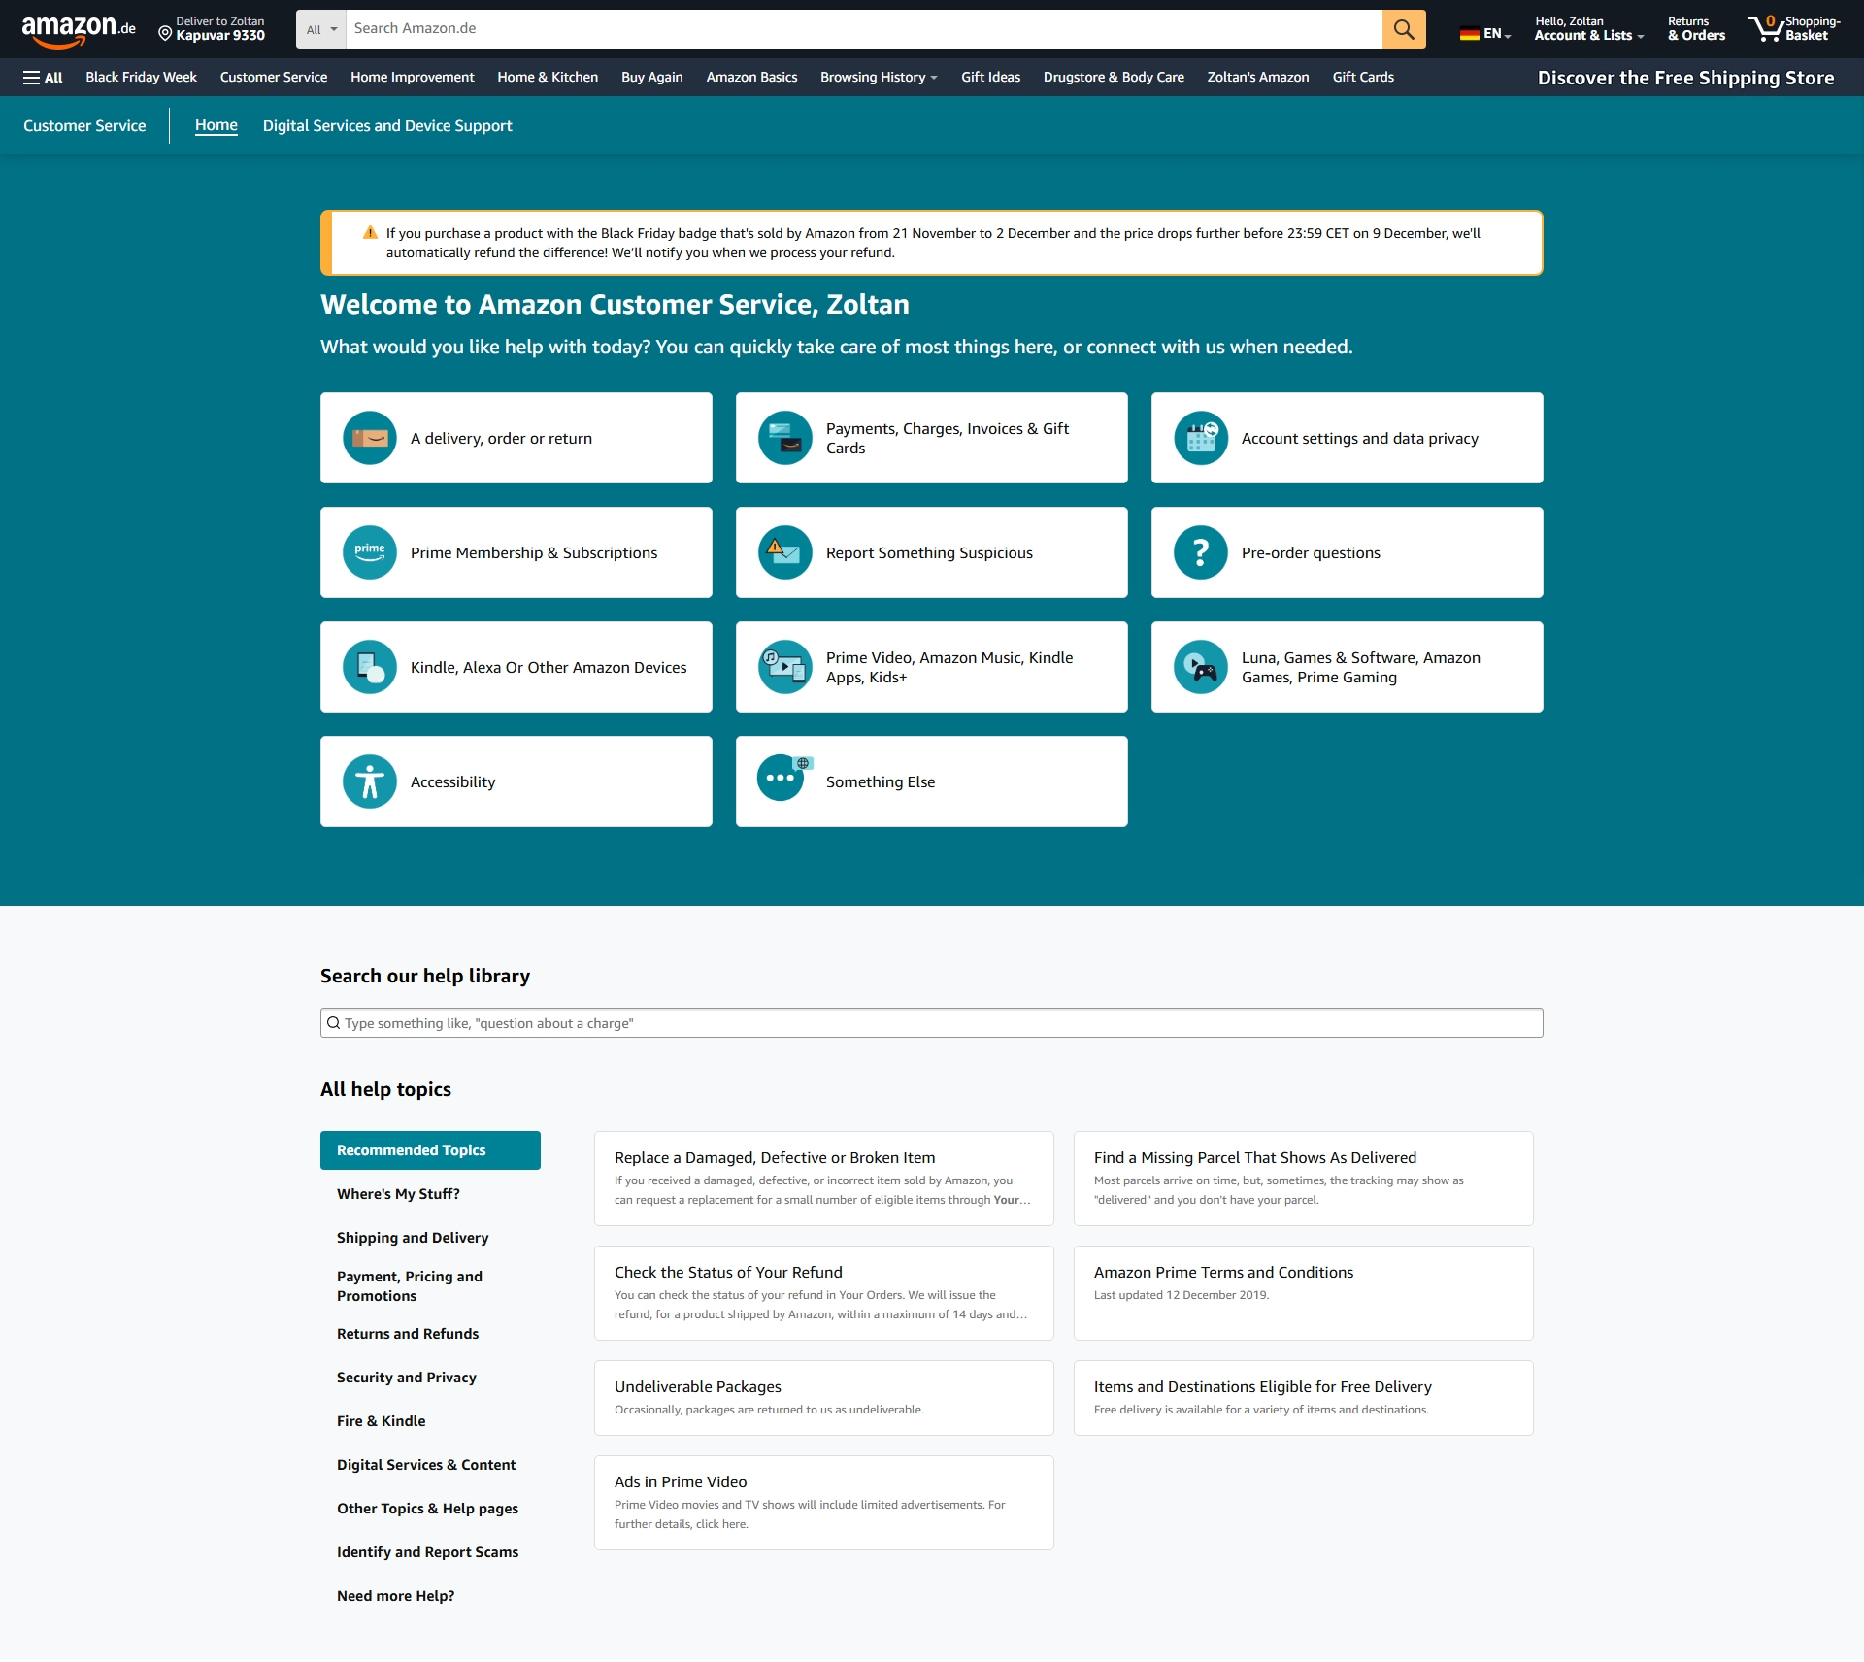Select Identify and Report Scams topic
Viewport: 1864px width, 1662px height.
pos(427,1552)
